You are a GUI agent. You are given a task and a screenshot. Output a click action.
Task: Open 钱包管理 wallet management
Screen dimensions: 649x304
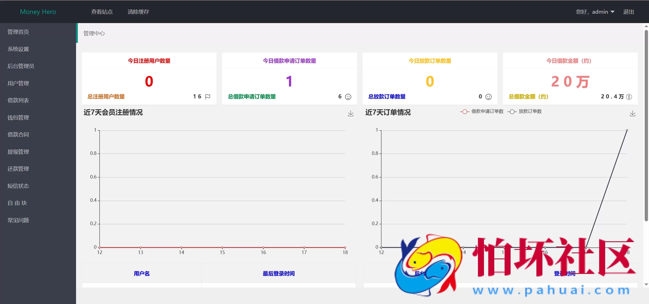coord(18,117)
